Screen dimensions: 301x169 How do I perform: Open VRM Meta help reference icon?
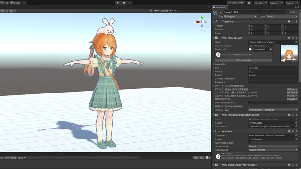(289, 38)
